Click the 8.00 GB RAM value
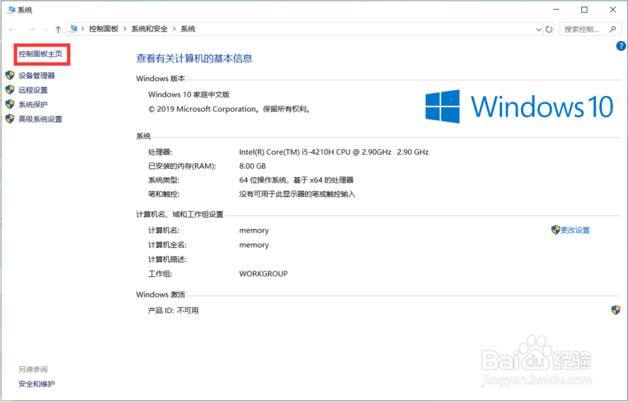 point(252,166)
